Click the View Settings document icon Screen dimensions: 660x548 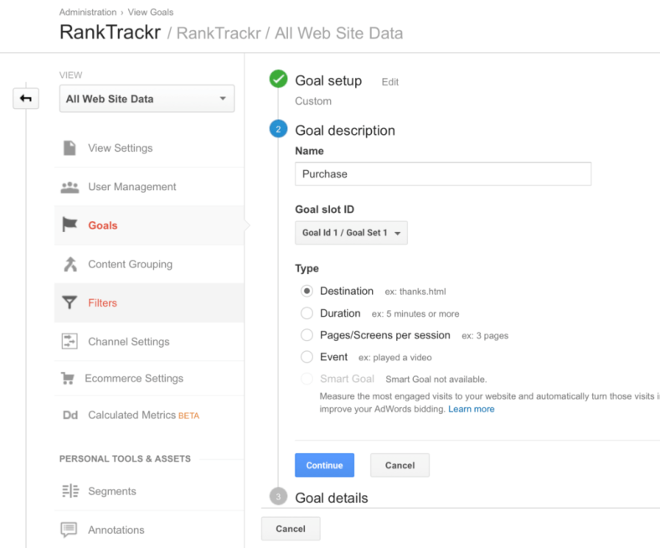(x=70, y=148)
